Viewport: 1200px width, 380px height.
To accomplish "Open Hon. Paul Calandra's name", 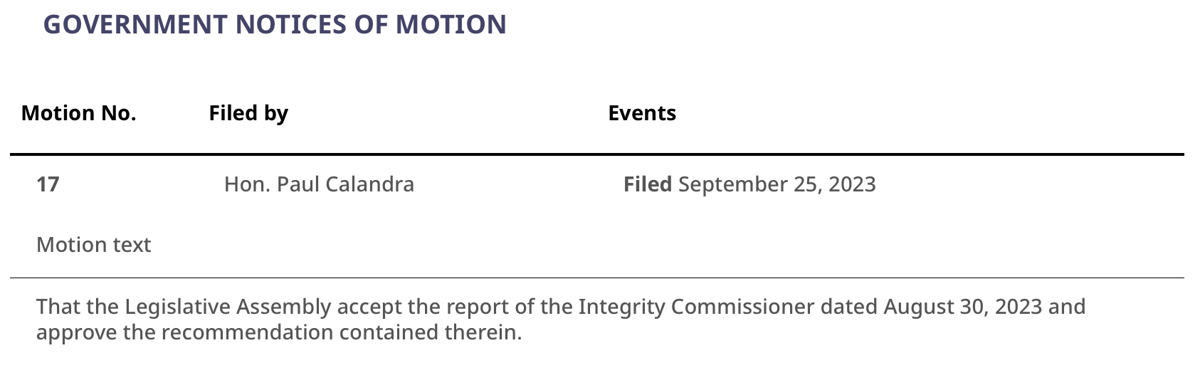I will click(319, 184).
